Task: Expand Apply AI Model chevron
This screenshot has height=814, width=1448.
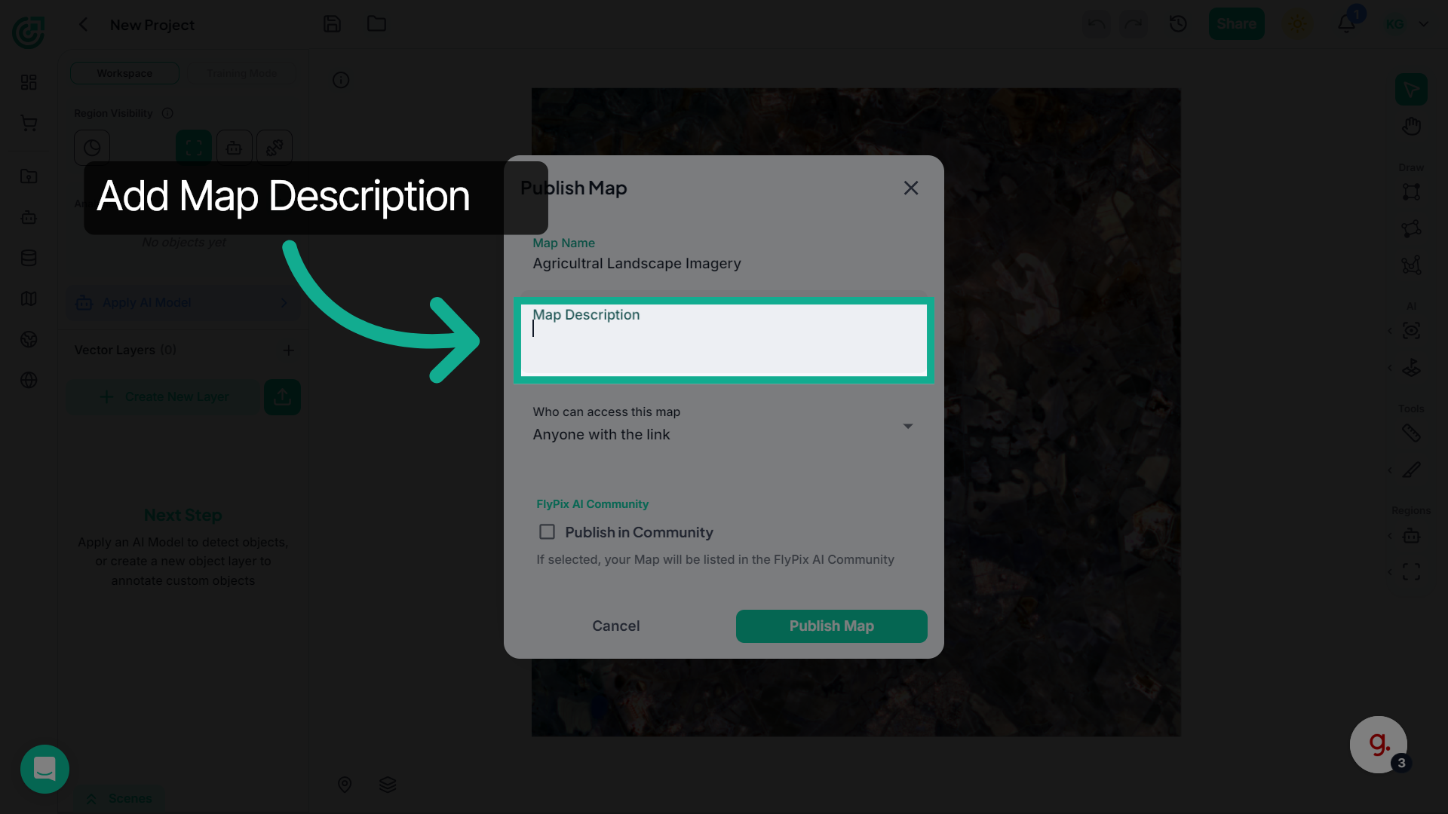Action: click(284, 303)
